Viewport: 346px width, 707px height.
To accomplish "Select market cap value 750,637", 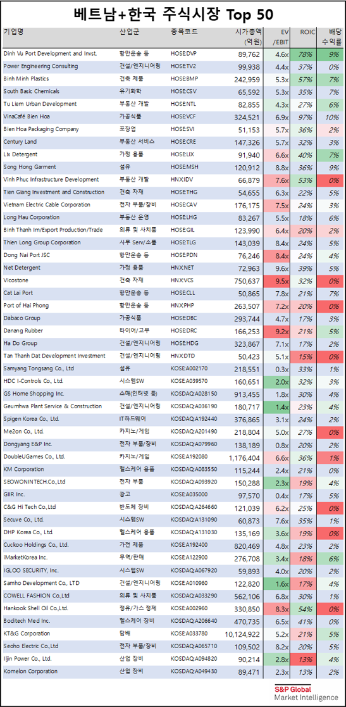I will point(247,281).
